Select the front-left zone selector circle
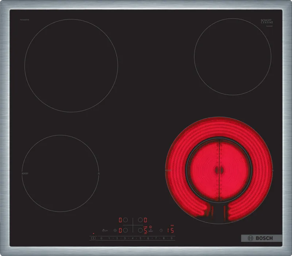 click(125, 230)
